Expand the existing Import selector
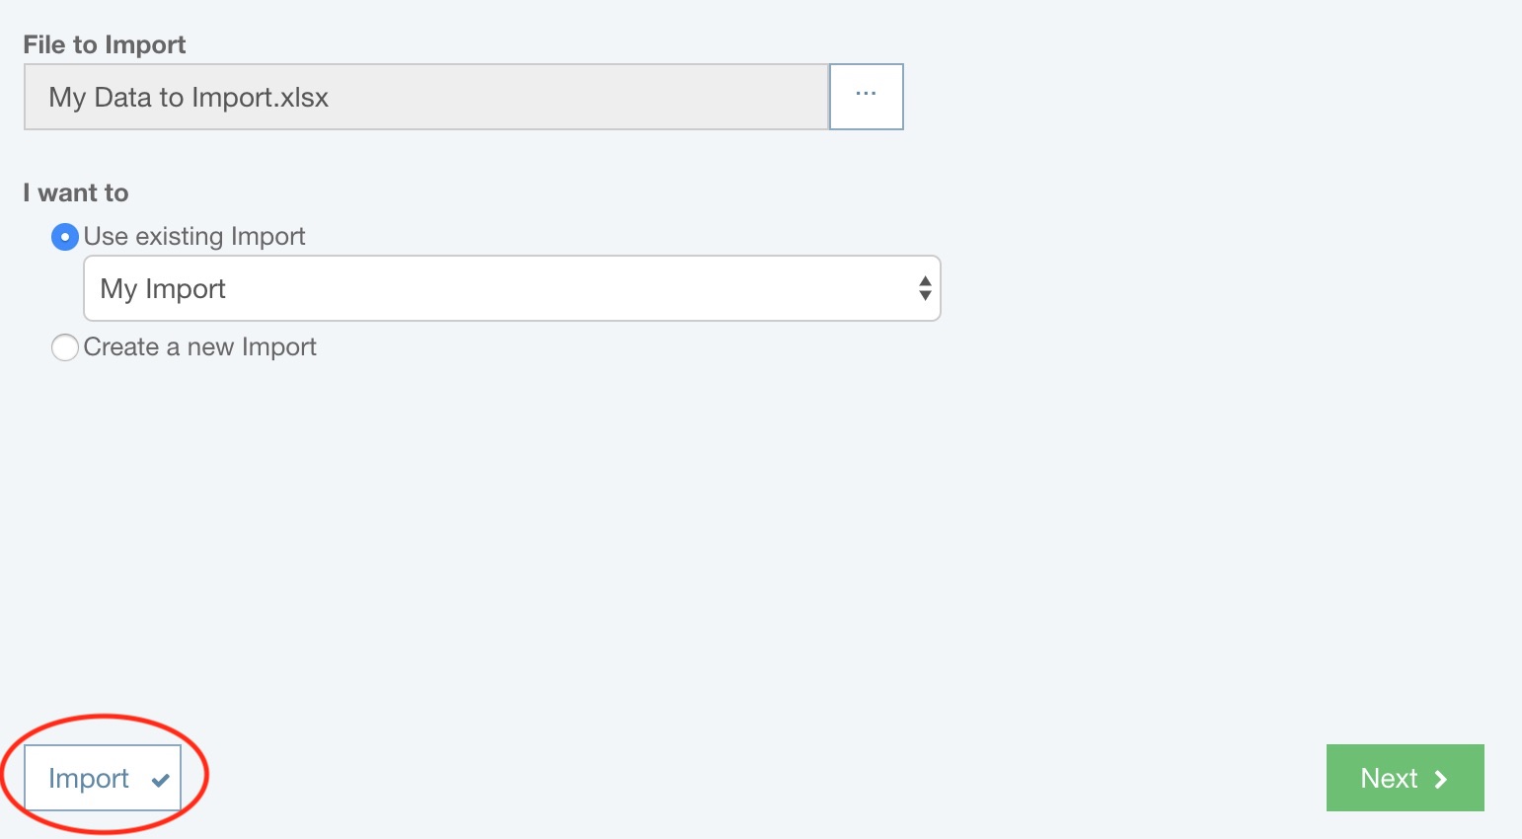 pos(511,288)
